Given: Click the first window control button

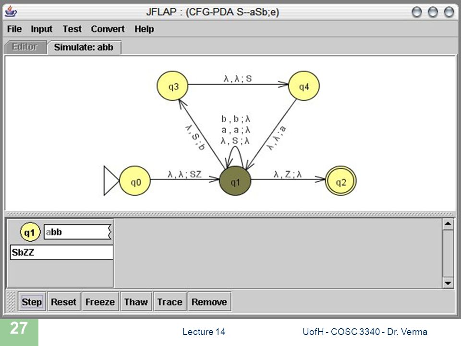Looking at the screenshot, I should point(417,12).
